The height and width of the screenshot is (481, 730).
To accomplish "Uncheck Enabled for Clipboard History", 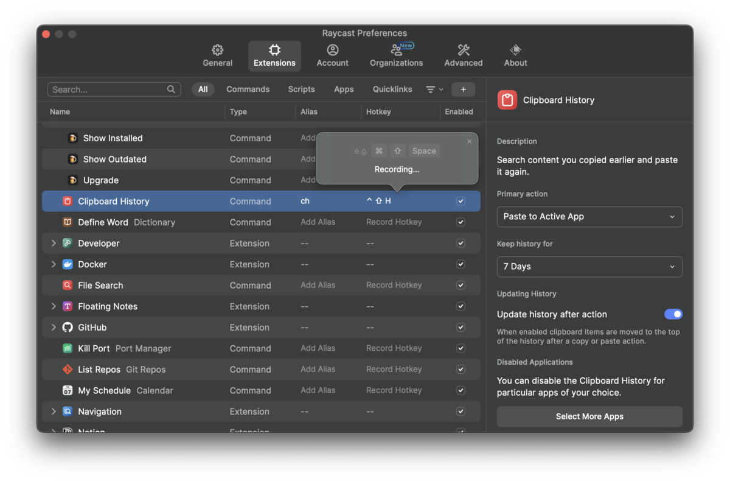I will click(461, 202).
